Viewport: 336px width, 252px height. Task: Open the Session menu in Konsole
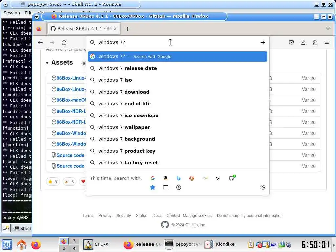click(11, 13)
